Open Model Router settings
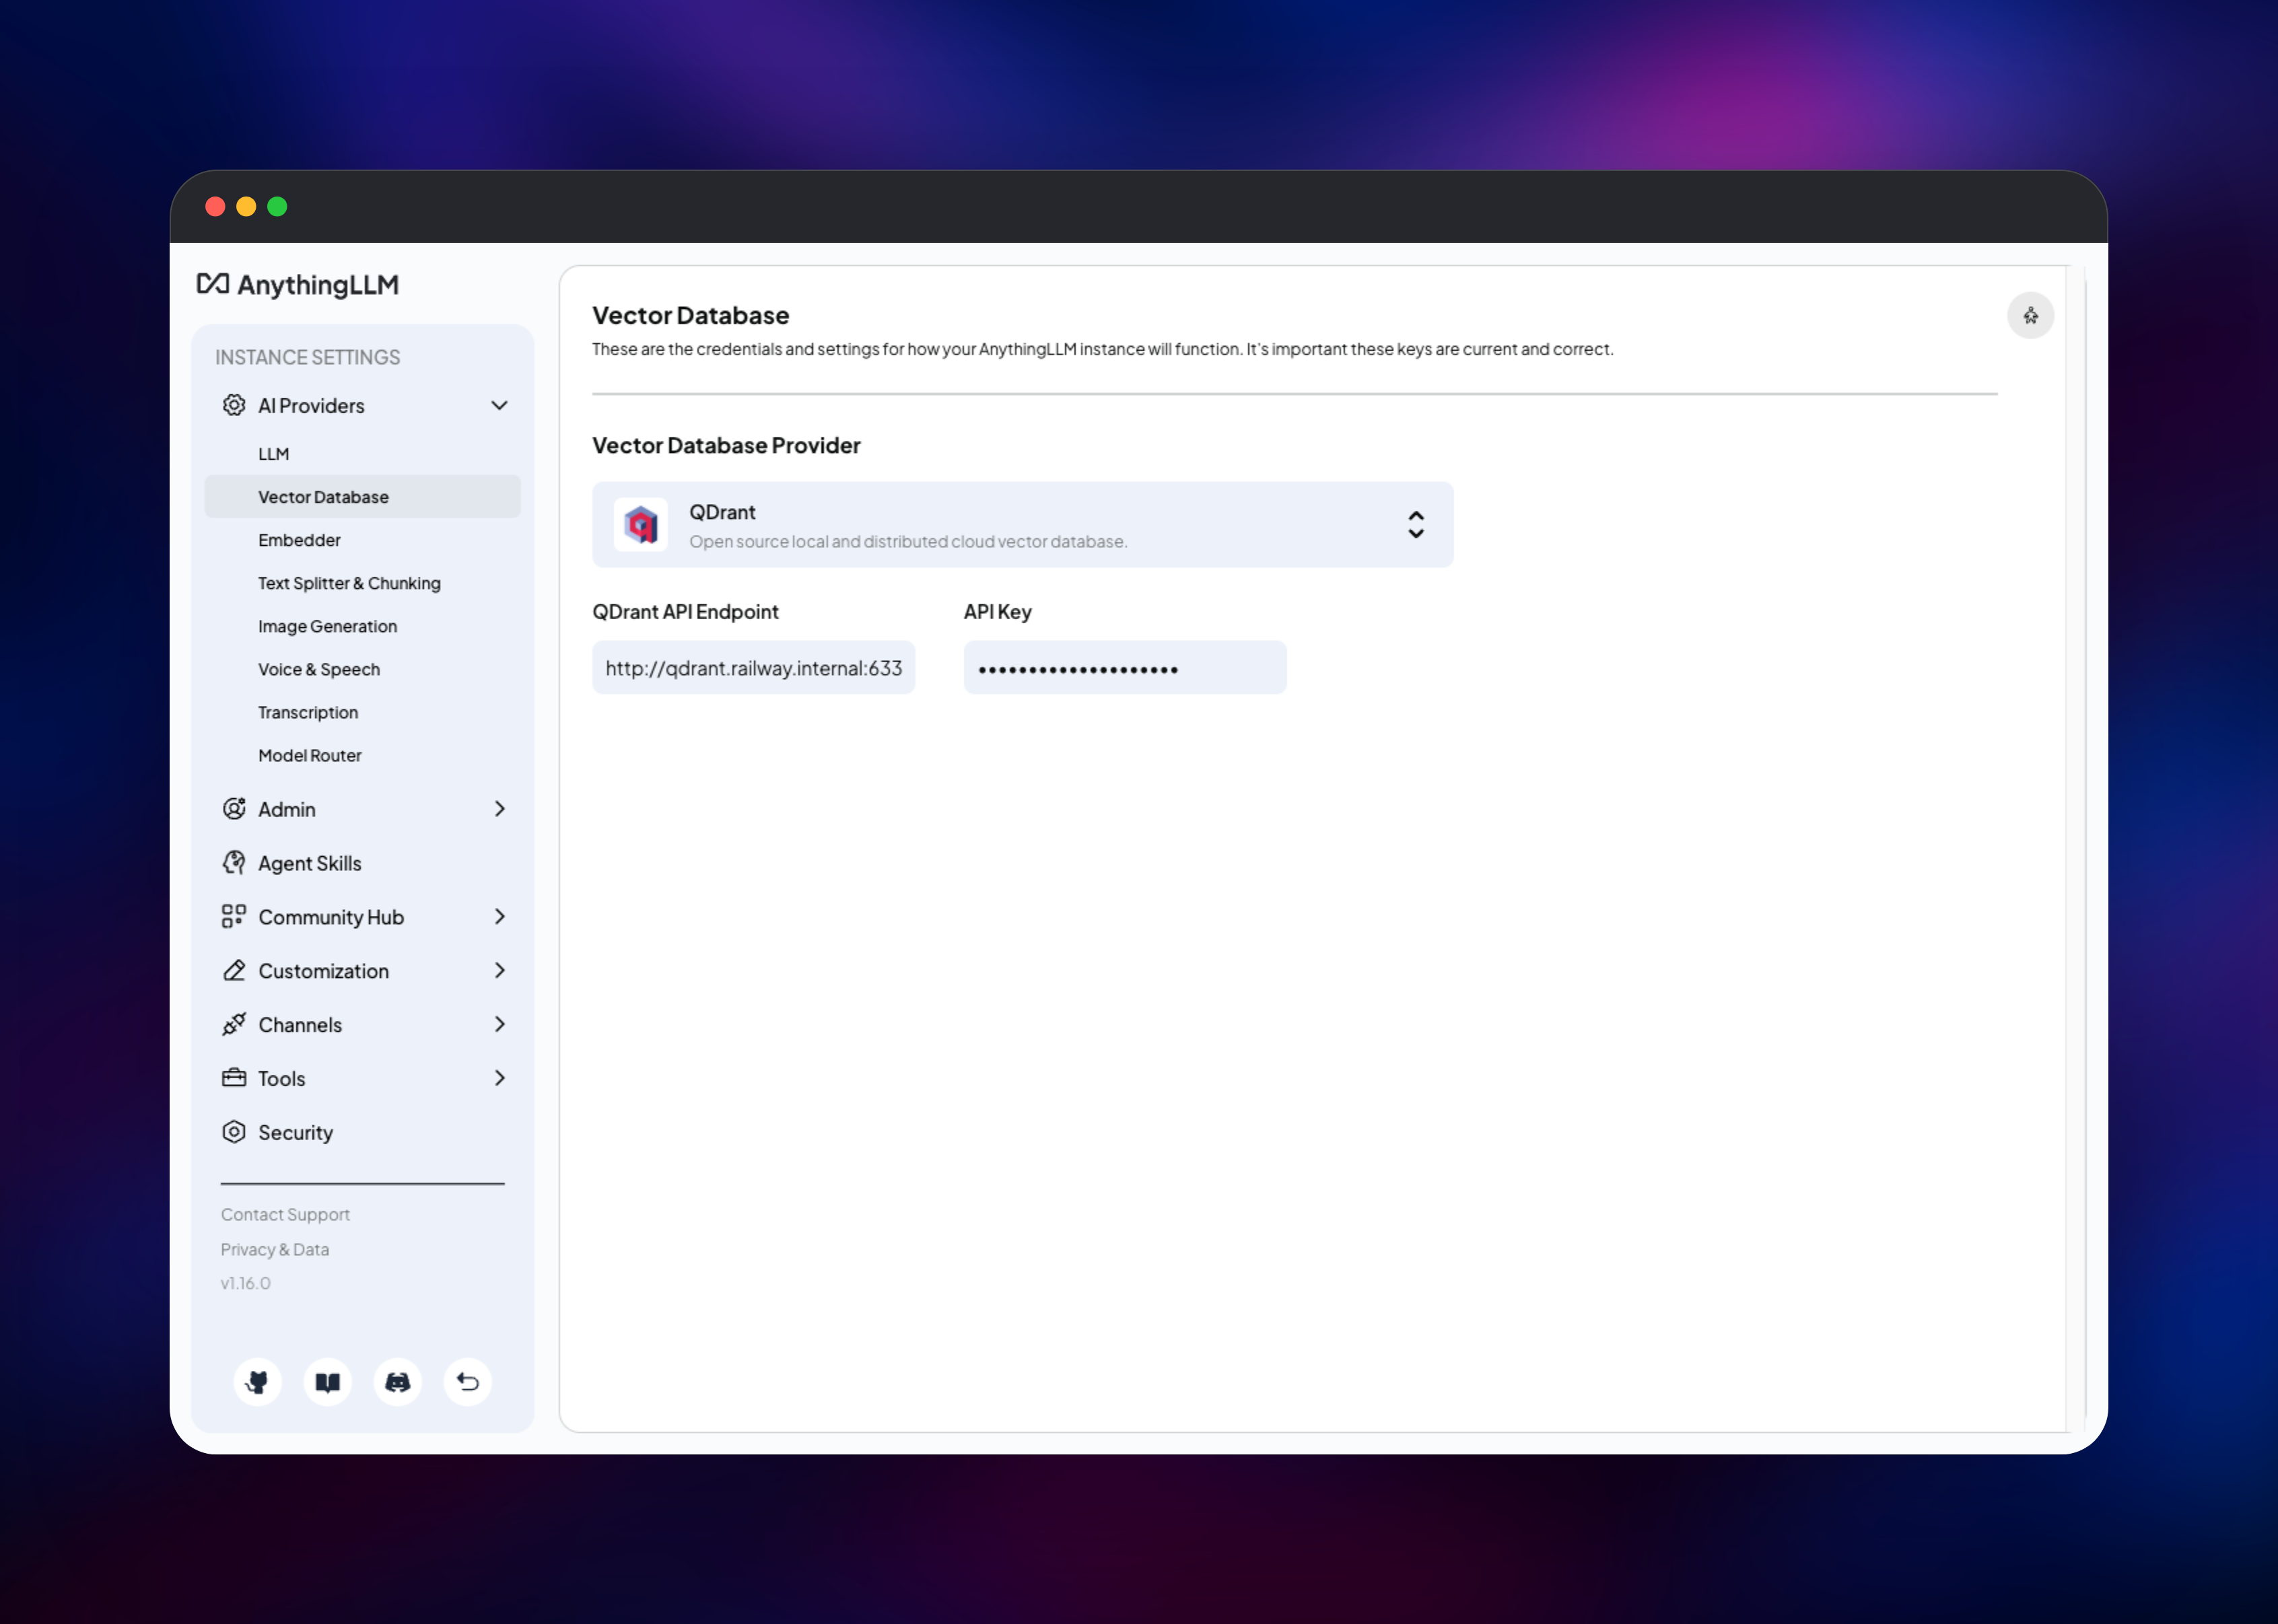 [363, 755]
